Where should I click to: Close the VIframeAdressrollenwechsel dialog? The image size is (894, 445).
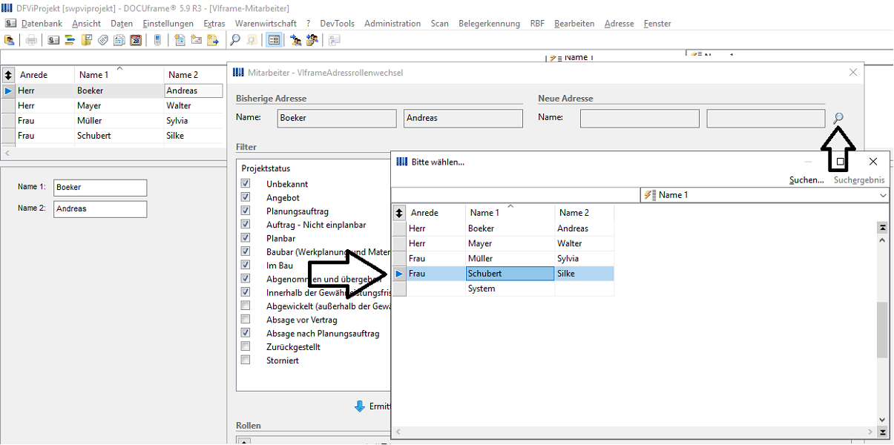pyautogui.click(x=853, y=72)
